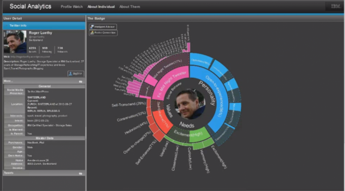This screenshot has height=191, width=345.
Task: Select the Personality label in badge
Action: click(207, 93)
